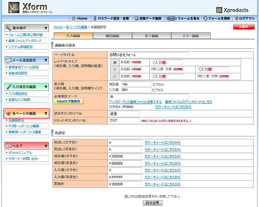Collapse the 各ページの編集 panel arrow
259x207 pixels.
click(x=46, y=113)
